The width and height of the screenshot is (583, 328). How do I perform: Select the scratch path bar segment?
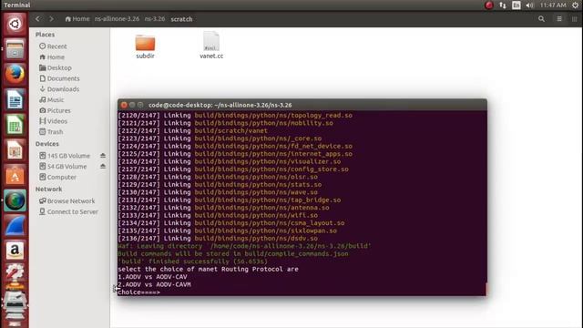coord(181,19)
